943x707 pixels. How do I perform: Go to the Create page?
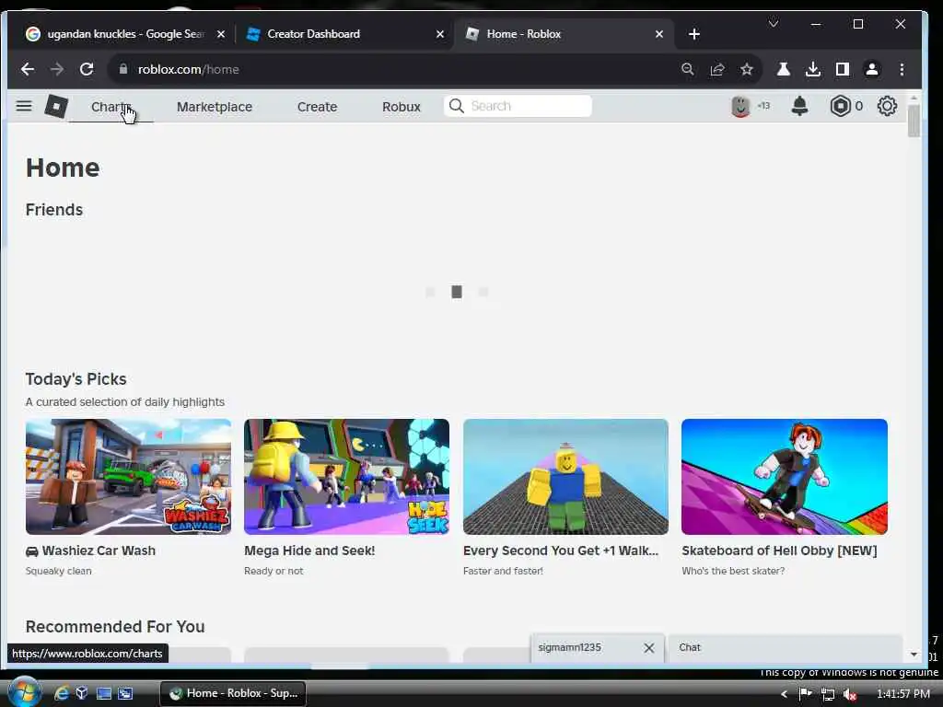click(317, 107)
